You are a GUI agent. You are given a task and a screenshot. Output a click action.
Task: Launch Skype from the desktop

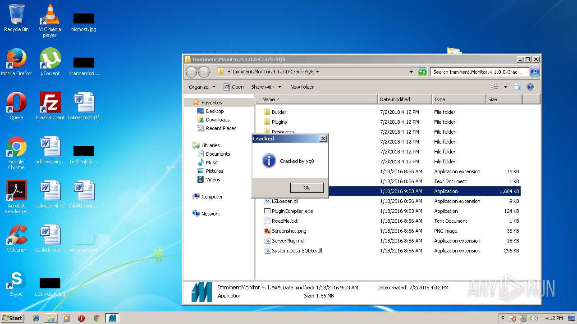coord(16,283)
